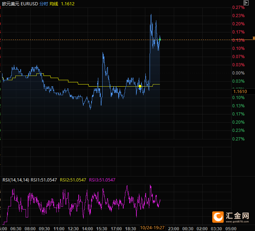The height and width of the screenshot is (231, 255).
Task: Click the yellow dot on the average line
Action: pos(140,86)
